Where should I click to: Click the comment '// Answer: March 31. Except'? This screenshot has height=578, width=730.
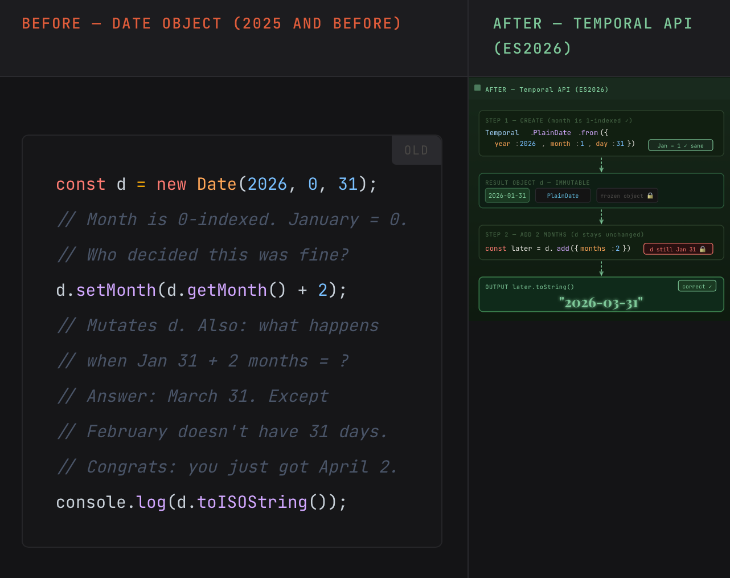click(192, 396)
